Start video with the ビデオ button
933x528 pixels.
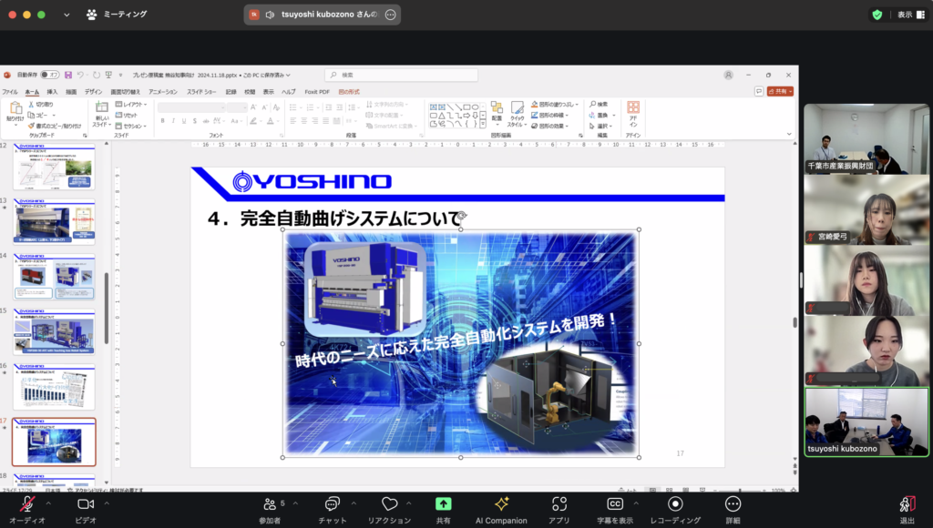point(86,510)
